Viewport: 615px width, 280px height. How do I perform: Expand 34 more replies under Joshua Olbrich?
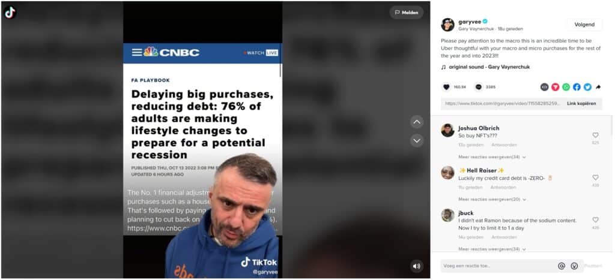click(492, 157)
